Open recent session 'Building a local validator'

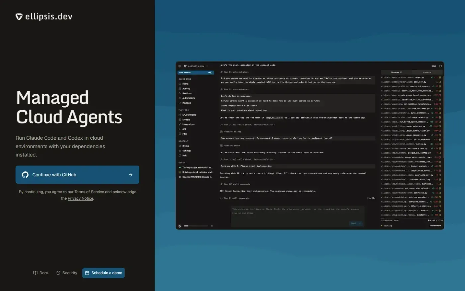(x=196, y=172)
